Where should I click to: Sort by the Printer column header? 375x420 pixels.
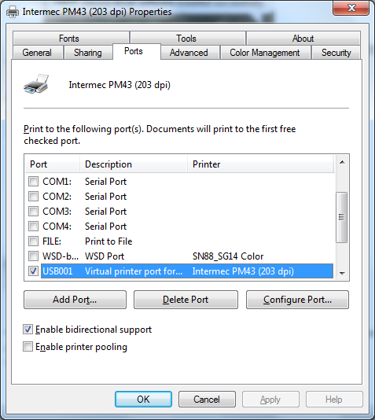point(261,164)
